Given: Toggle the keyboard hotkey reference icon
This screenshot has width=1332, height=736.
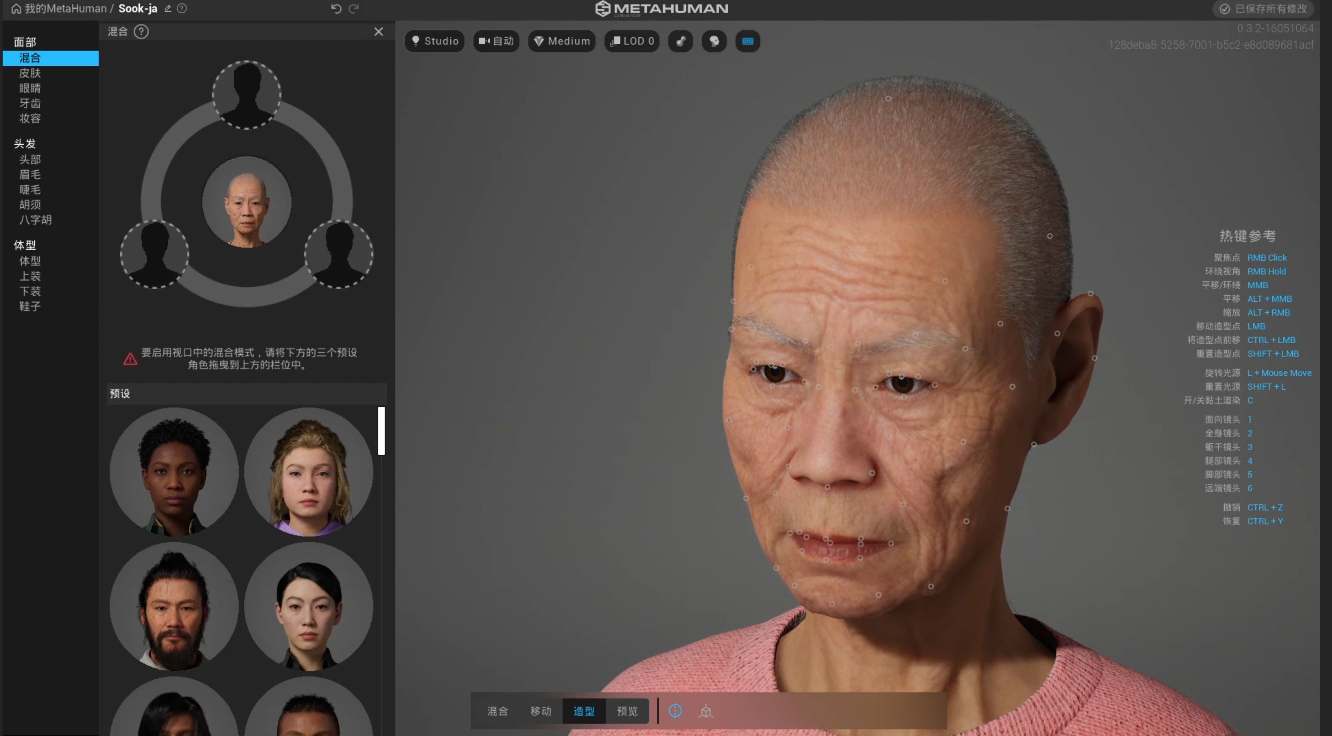Looking at the screenshot, I should coord(748,41).
